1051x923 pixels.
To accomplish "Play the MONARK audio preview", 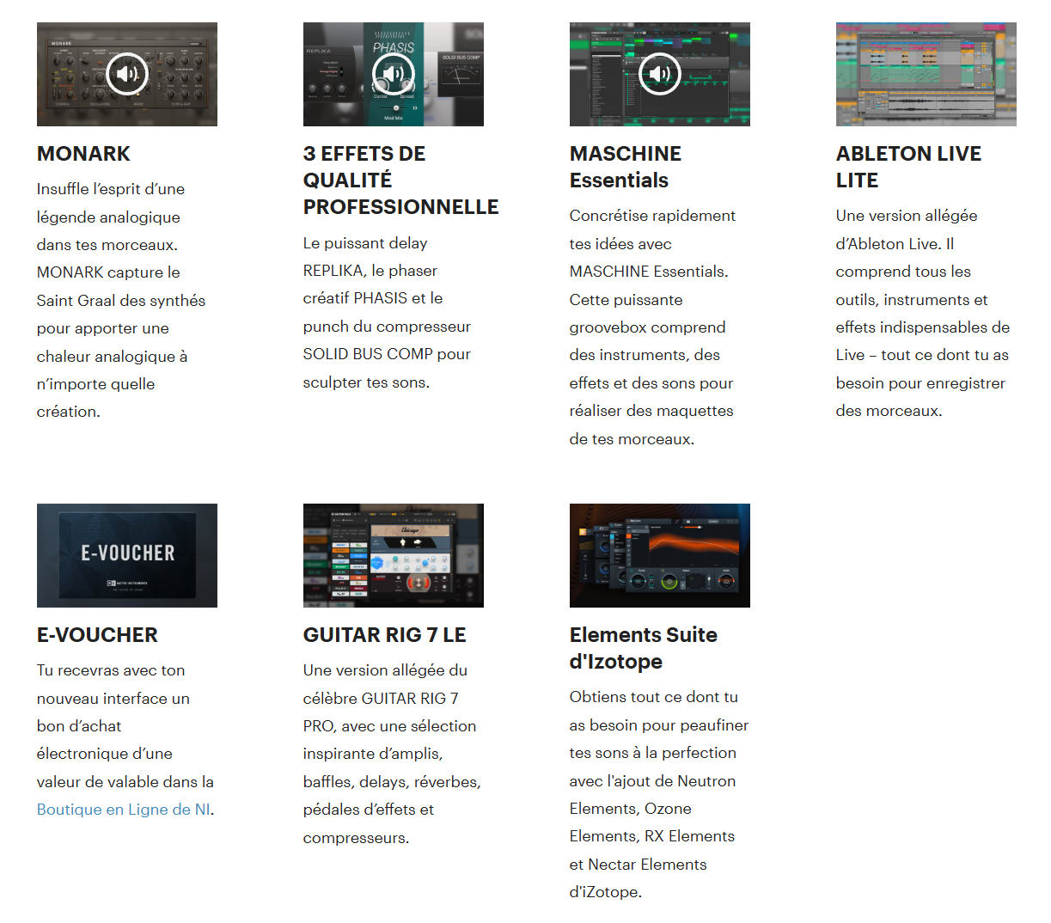I will [x=127, y=74].
